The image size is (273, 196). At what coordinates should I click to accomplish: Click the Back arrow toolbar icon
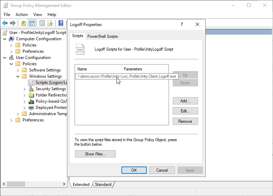[x=5, y=23]
